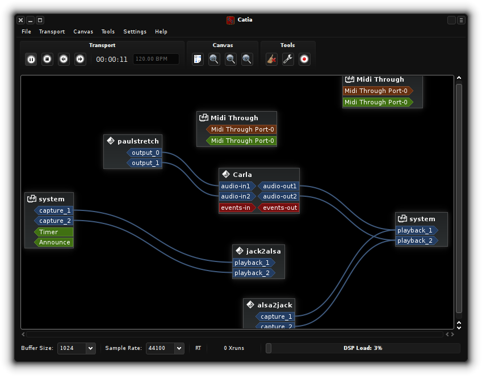
Task: Click the DSP Load progress bar
Action: tap(363, 348)
